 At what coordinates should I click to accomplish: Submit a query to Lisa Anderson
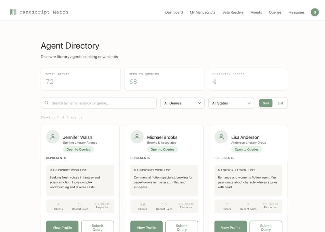point(266,227)
